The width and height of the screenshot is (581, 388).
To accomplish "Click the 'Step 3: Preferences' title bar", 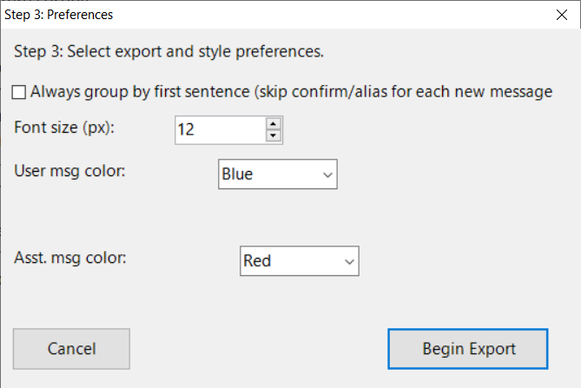I will (x=261, y=15).
